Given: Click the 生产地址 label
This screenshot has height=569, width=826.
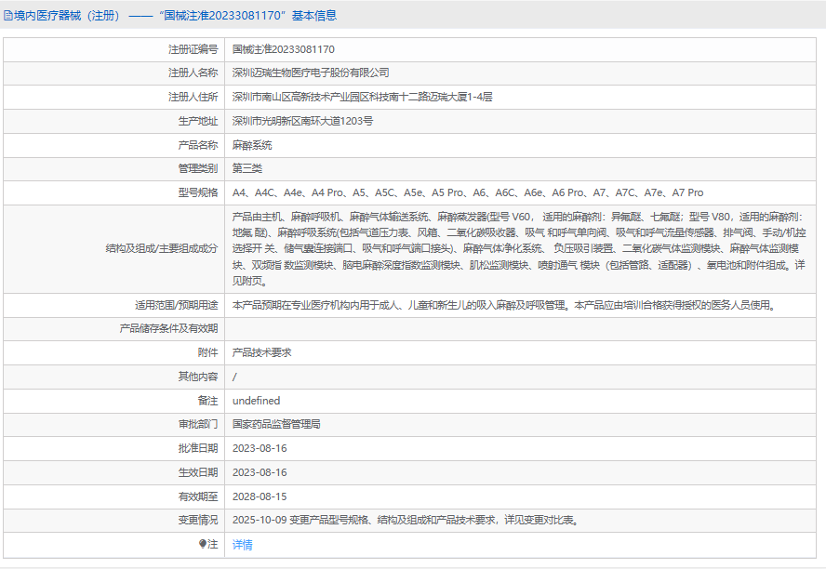Looking at the screenshot, I should 198,121.
